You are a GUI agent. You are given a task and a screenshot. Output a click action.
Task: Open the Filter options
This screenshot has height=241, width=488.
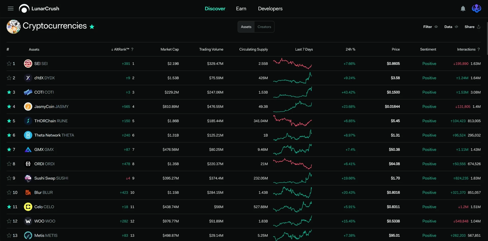[x=431, y=27]
